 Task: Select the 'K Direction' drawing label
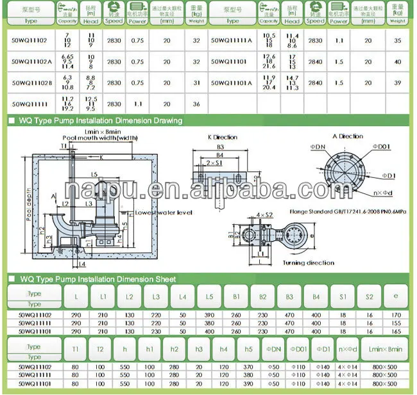(x=223, y=137)
